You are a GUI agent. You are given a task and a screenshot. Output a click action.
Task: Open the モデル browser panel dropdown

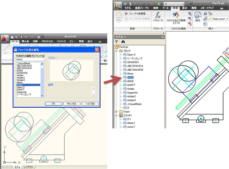tap(125, 37)
